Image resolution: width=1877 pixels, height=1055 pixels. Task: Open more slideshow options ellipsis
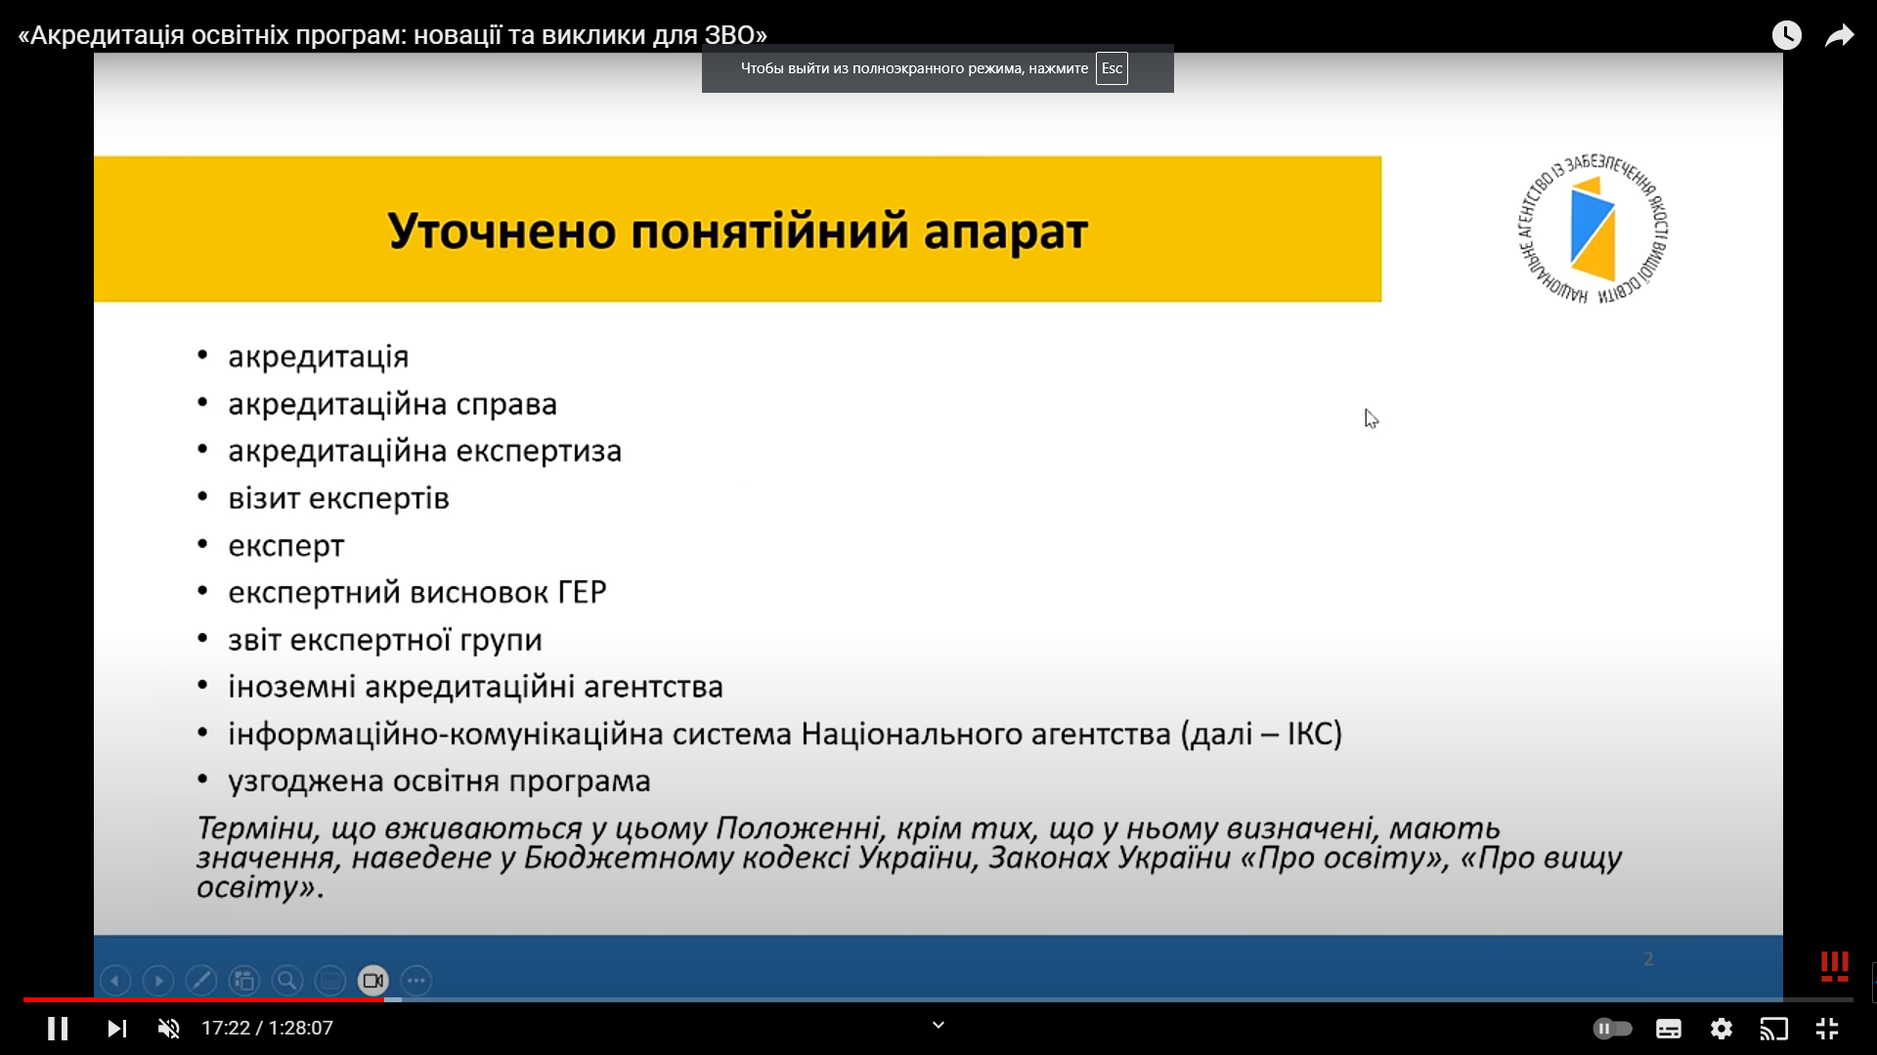pos(416,980)
